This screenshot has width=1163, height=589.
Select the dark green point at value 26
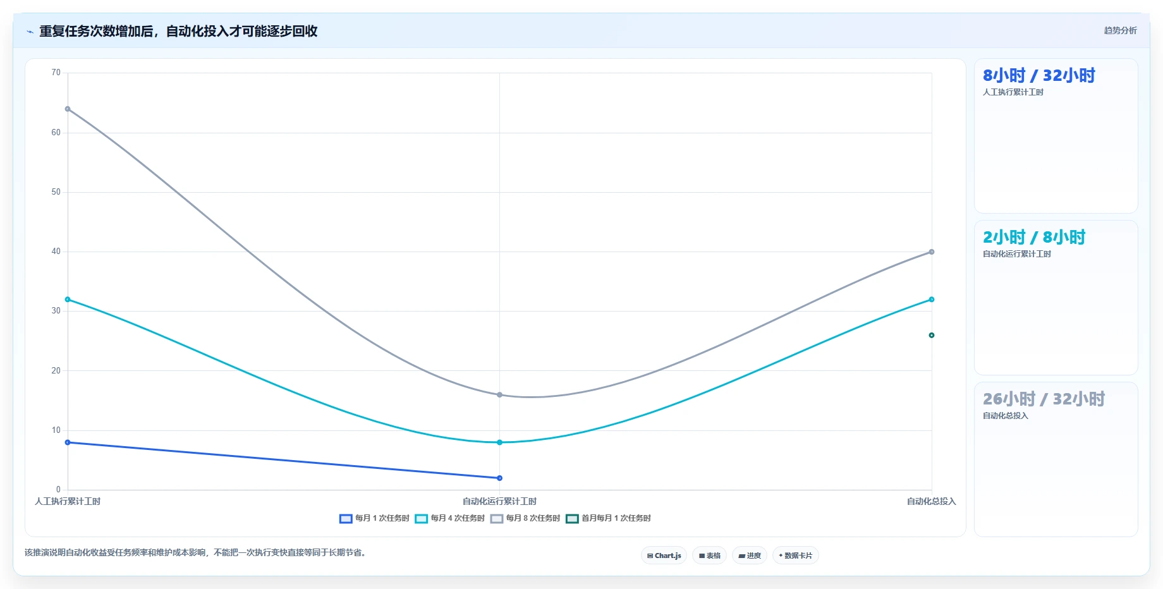(932, 336)
